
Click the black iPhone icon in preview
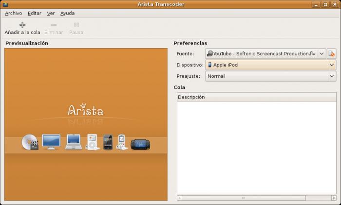(x=108, y=142)
